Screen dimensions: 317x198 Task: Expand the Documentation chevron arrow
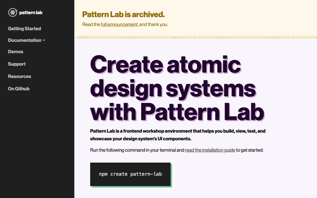(x=44, y=40)
